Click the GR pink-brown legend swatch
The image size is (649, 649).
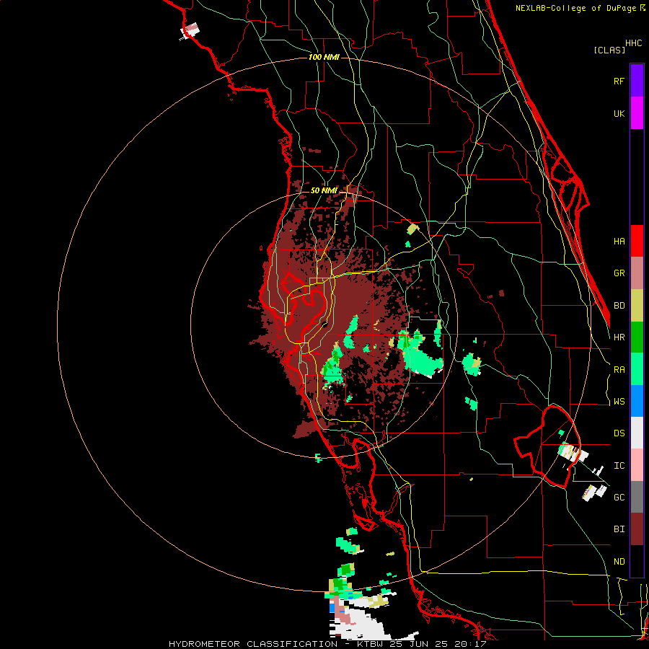(x=637, y=273)
